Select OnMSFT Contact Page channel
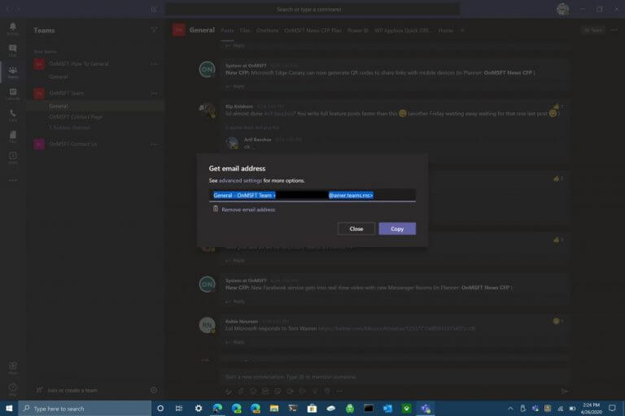The image size is (625, 416). (76, 117)
